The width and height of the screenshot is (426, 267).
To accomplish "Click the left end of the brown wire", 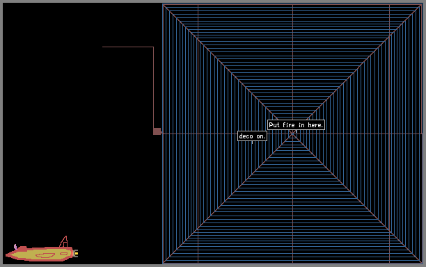I will coord(103,47).
